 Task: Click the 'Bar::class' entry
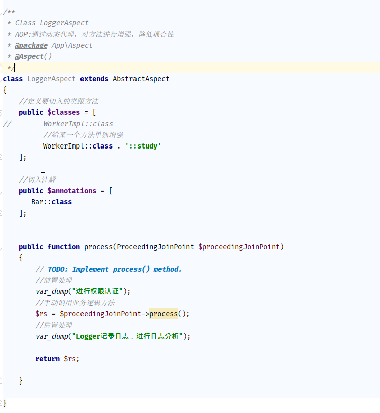point(51,202)
